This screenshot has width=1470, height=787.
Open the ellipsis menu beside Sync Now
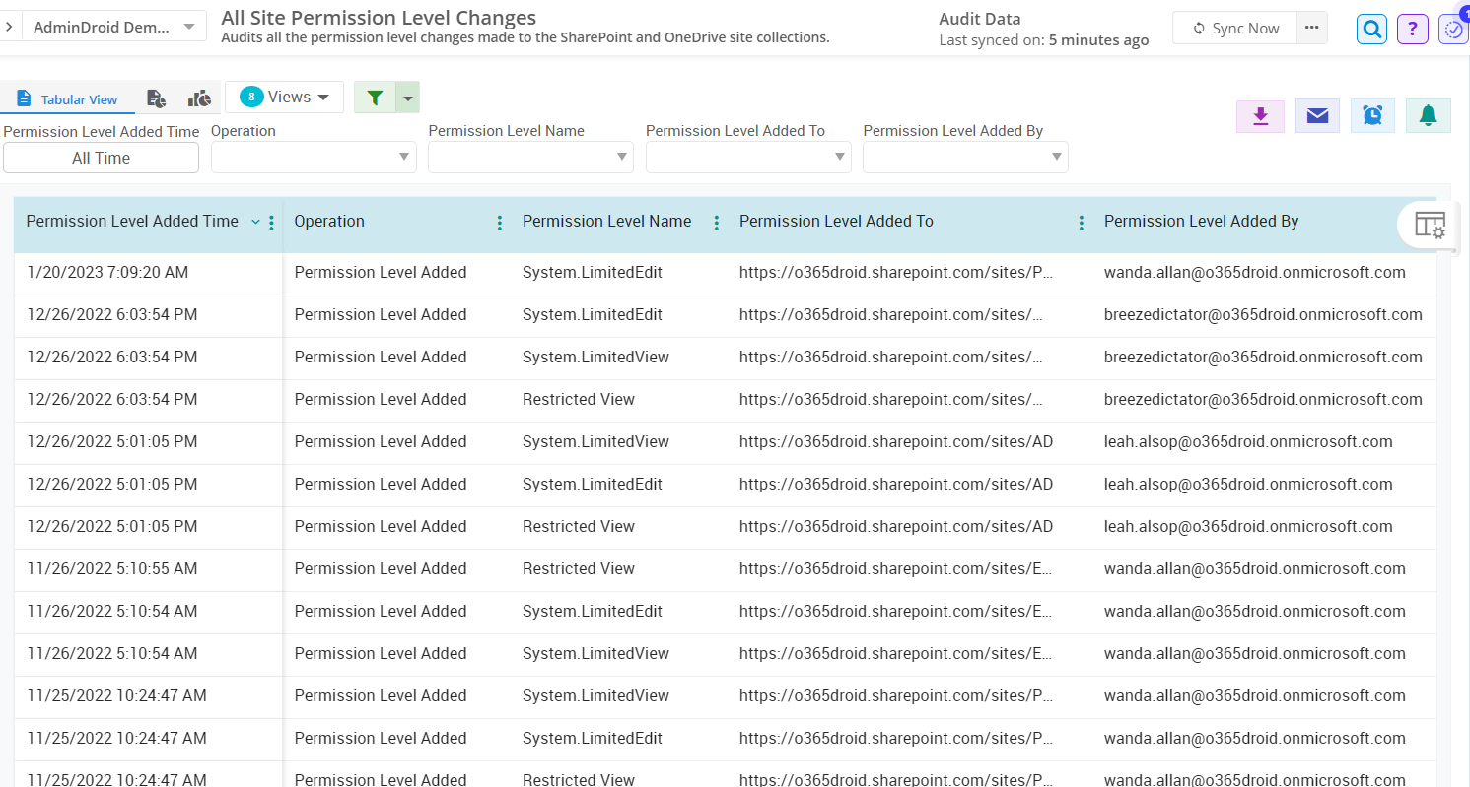[1311, 28]
